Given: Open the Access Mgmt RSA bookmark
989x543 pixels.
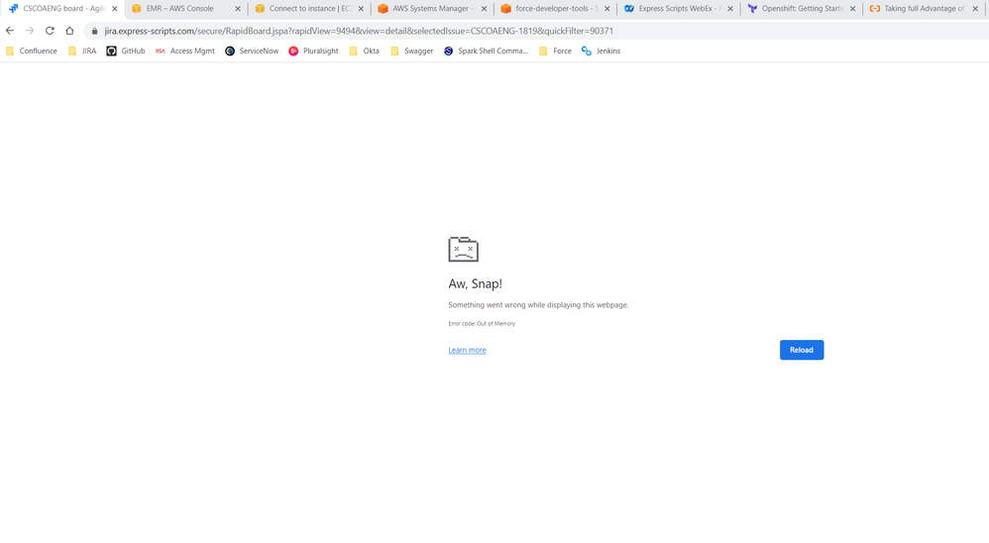Looking at the screenshot, I should coord(184,52).
